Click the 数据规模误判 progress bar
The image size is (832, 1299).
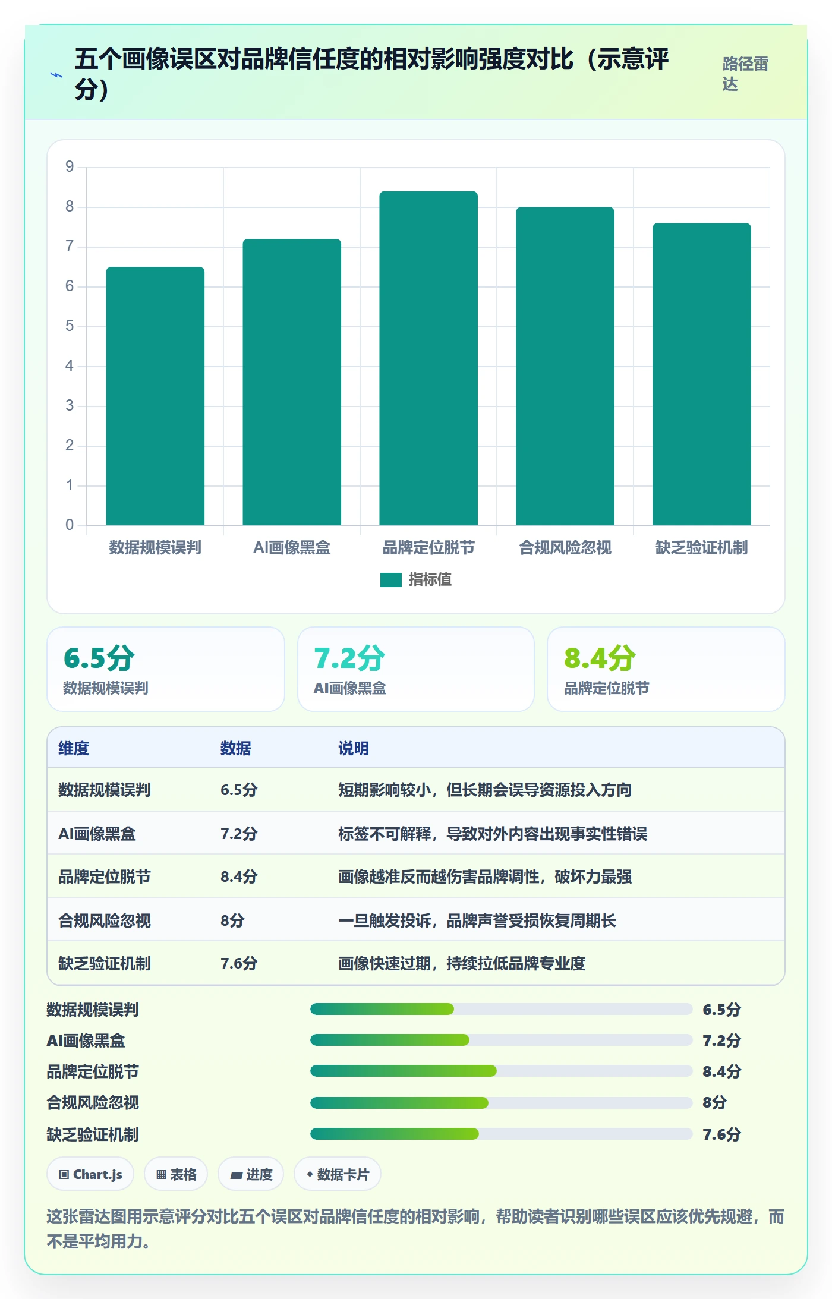501,1009
